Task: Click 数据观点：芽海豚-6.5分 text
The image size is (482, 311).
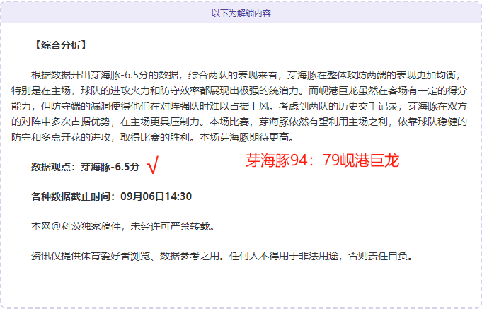Action: [x=86, y=167]
